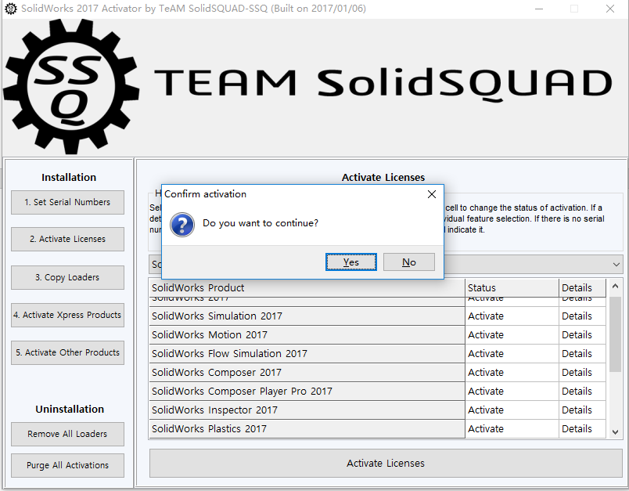Close the Confirm activation dialog

tap(432, 194)
